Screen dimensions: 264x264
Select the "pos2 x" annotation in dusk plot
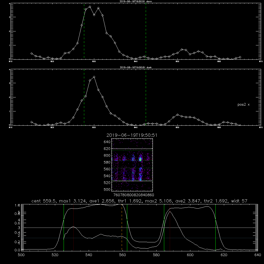click(243, 105)
